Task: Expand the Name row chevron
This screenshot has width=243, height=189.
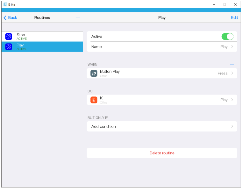Action: point(232,47)
